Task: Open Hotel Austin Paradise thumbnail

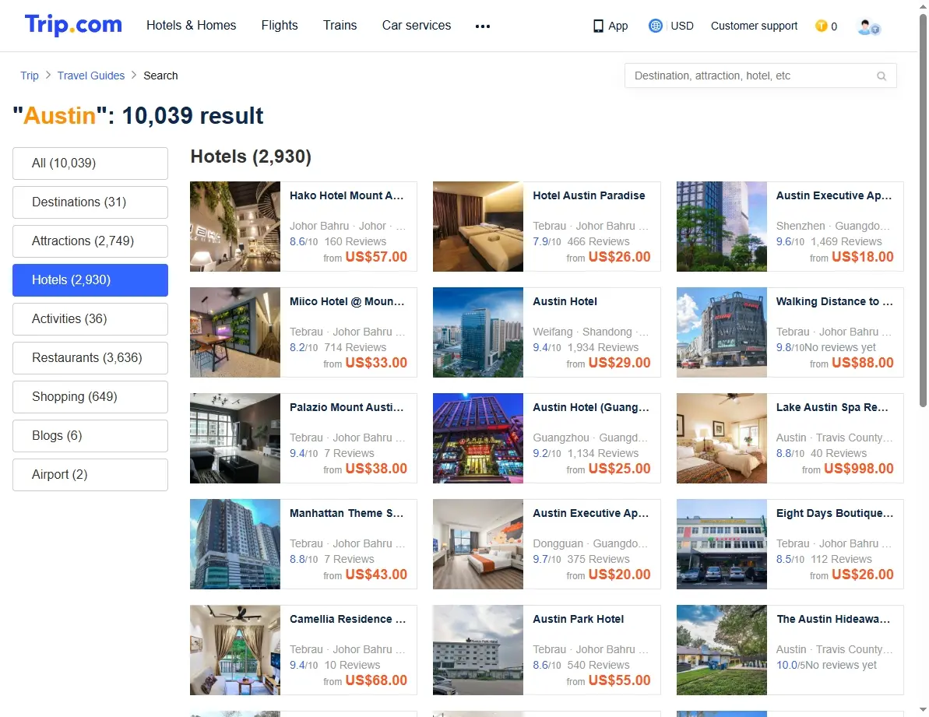Action: click(x=478, y=227)
